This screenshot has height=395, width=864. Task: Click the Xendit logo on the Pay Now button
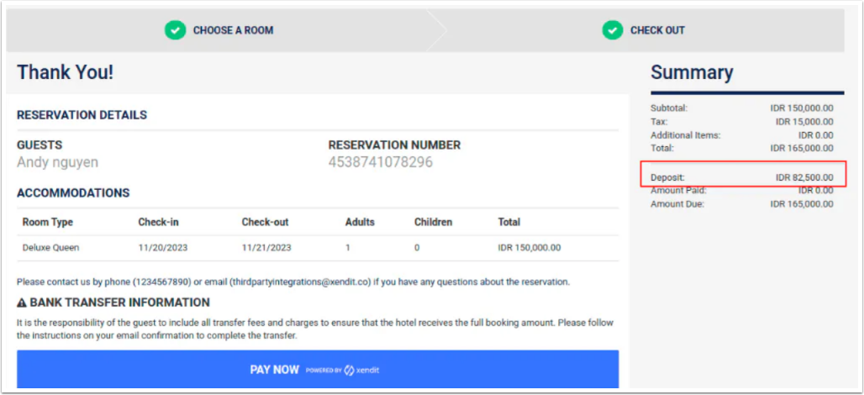click(361, 371)
